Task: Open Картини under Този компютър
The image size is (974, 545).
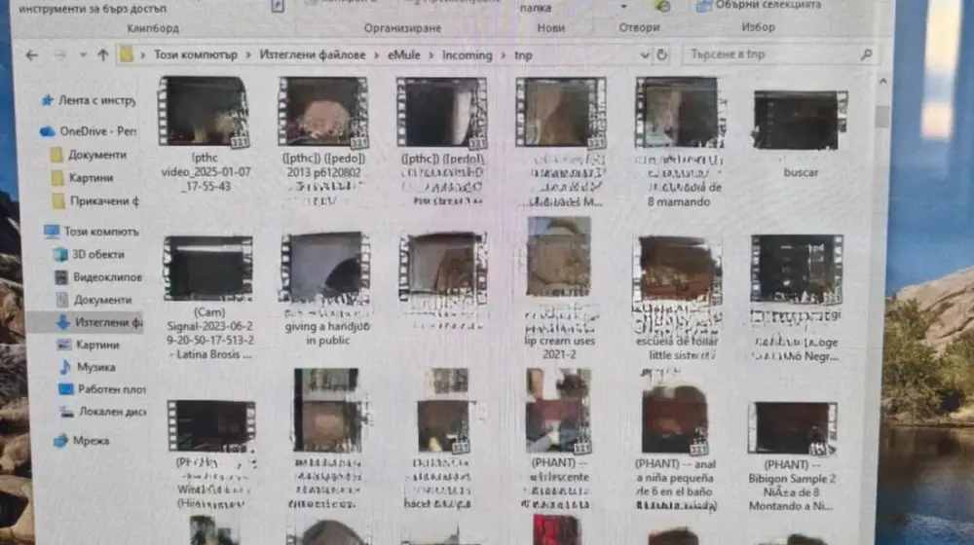Action: pyautogui.click(x=88, y=345)
